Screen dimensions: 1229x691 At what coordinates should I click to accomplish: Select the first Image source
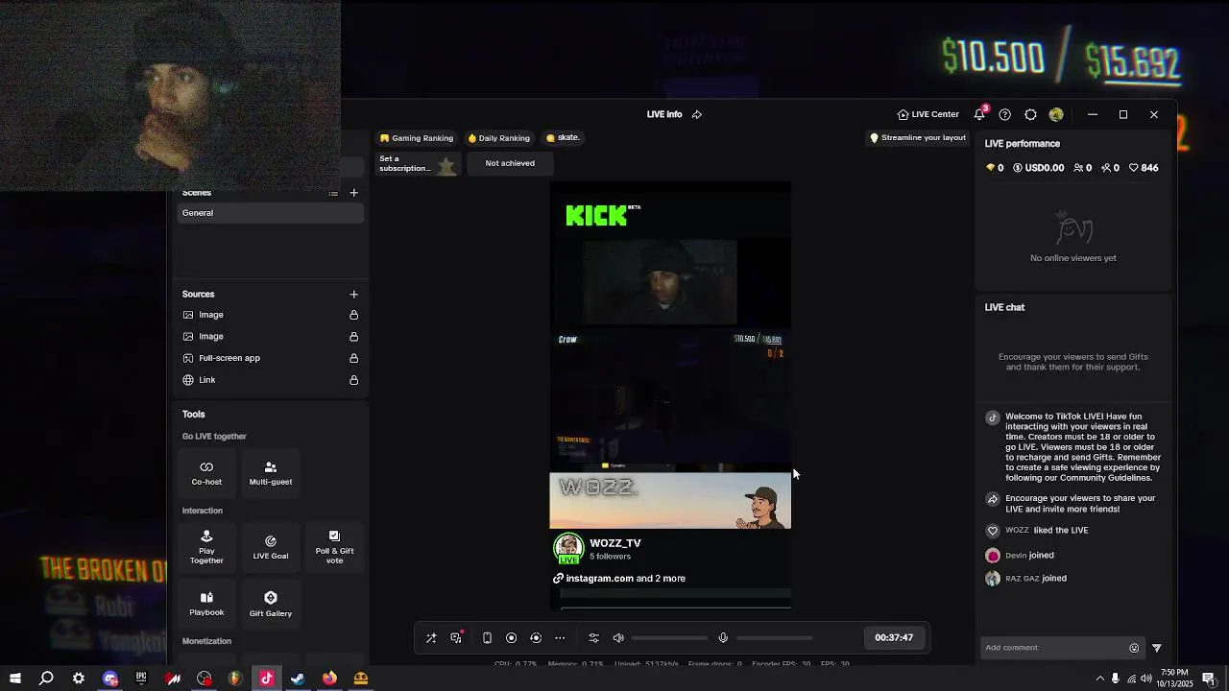tap(270, 315)
